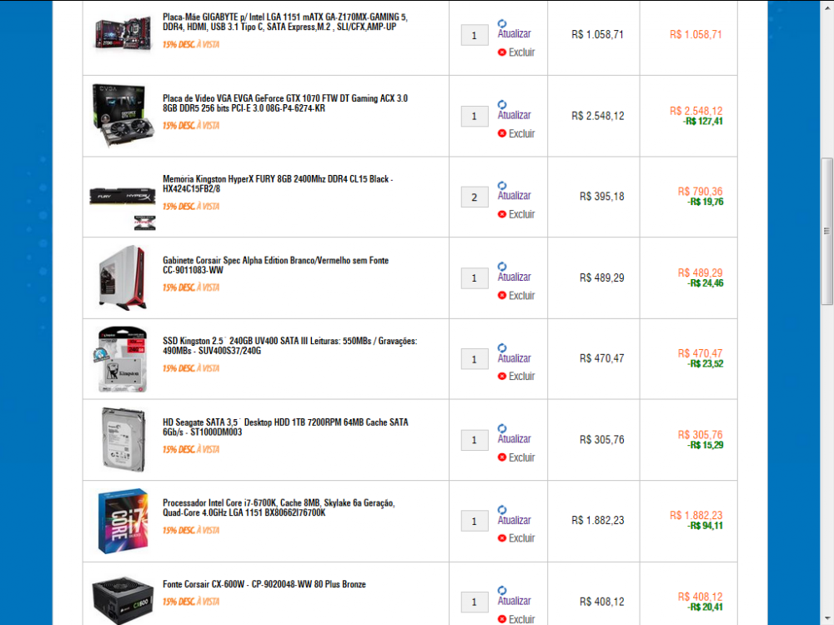834x625 pixels.
Task: Click red delete icon for Corsair CX-600W
Action: tap(501, 618)
